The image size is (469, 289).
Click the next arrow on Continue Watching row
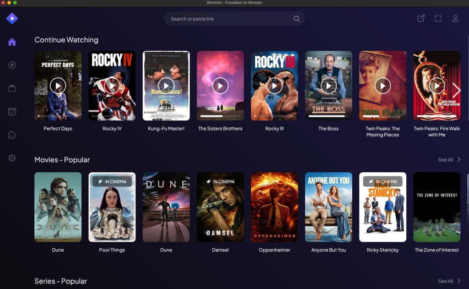pos(457,90)
